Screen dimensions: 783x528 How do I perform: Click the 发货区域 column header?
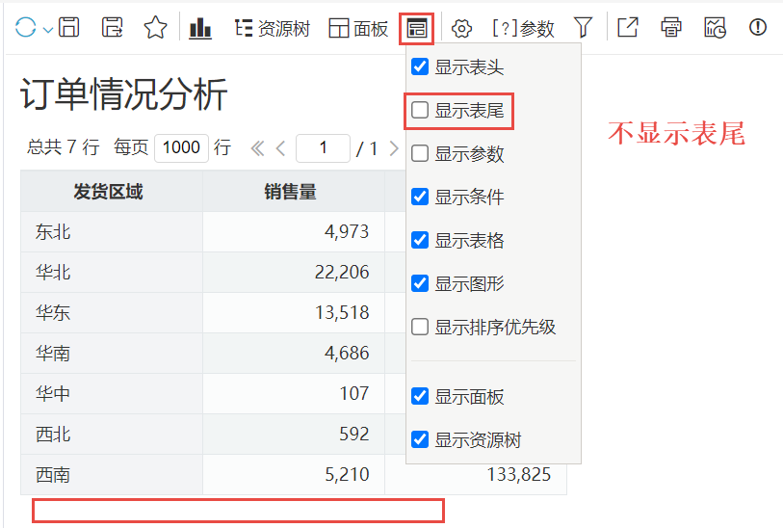click(112, 192)
